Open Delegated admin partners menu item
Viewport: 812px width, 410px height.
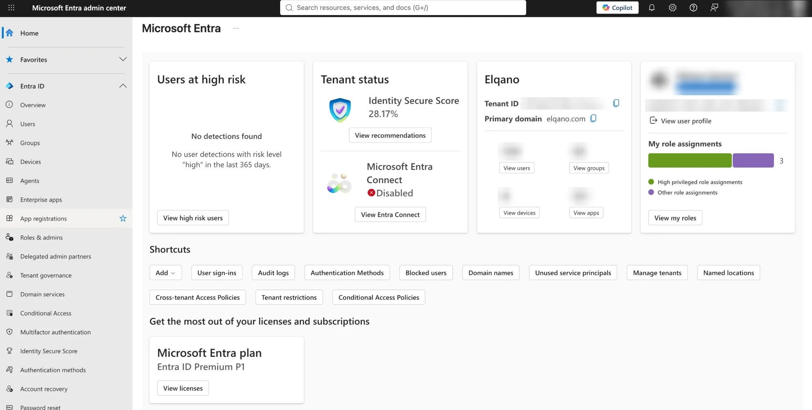pyautogui.click(x=66, y=256)
